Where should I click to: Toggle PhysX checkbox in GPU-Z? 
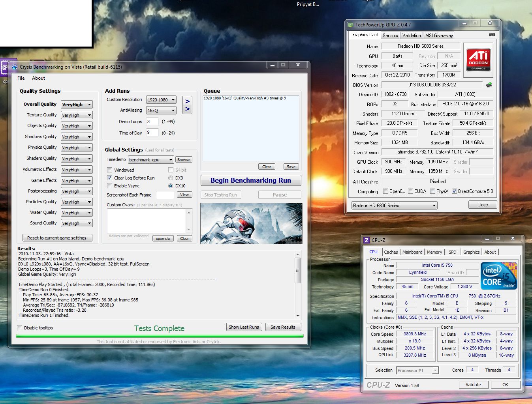coord(432,191)
